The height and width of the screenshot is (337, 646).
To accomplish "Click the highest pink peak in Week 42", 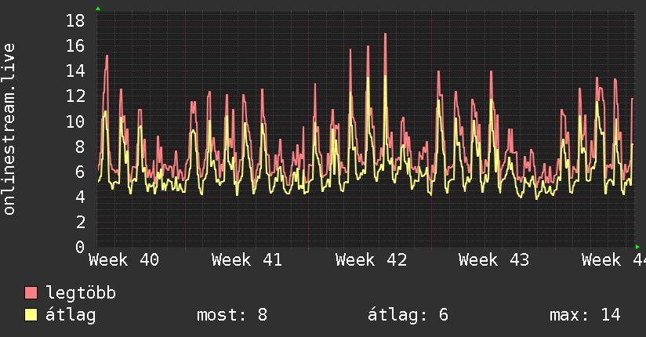I will point(385,34).
